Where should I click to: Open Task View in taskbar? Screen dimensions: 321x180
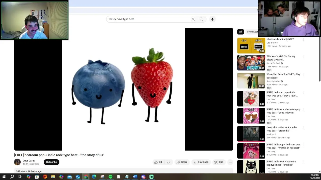tap(20, 177)
